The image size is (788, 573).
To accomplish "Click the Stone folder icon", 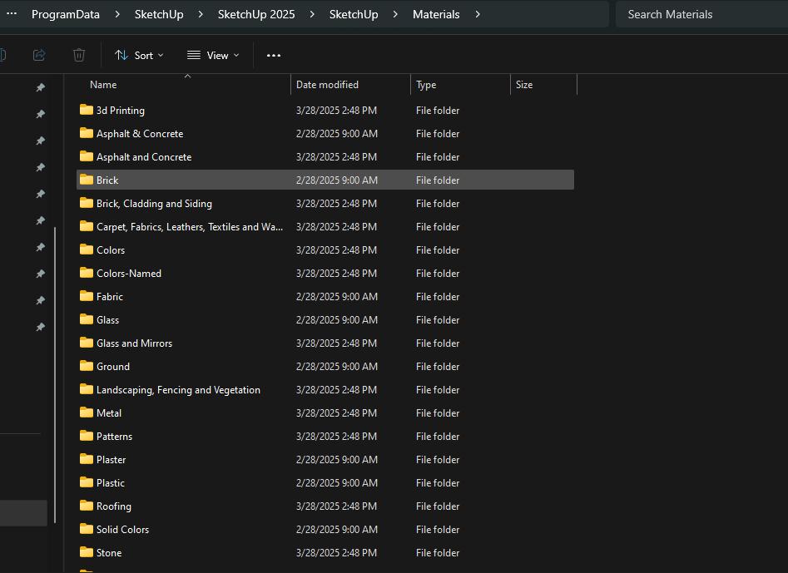I will 87,552.
